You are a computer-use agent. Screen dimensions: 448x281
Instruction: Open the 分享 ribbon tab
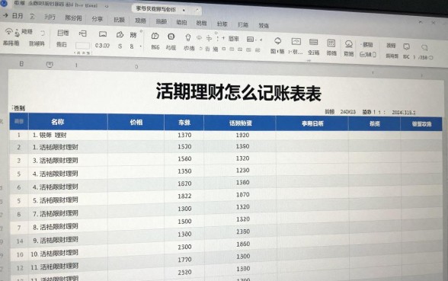point(98,19)
